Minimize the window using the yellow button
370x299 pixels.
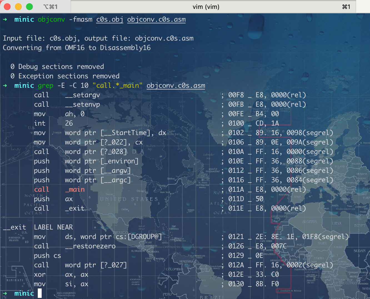18,7
